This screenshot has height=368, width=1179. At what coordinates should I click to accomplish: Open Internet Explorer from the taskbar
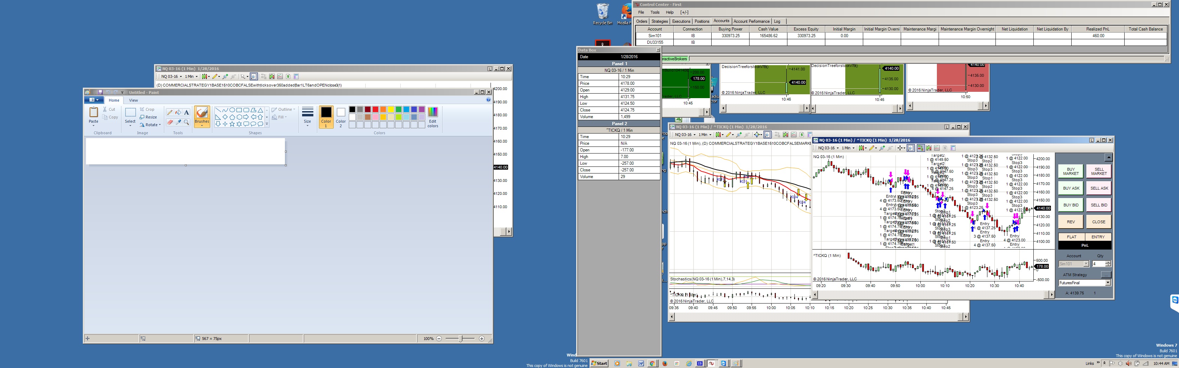(x=689, y=364)
